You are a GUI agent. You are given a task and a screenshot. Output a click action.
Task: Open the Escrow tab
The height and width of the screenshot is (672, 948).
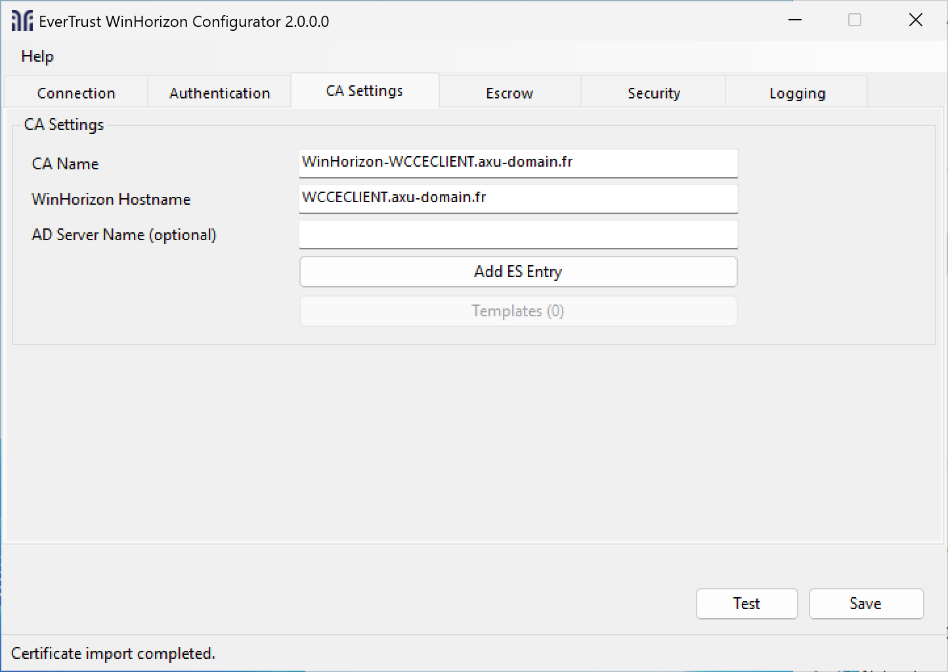(x=509, y=93)
